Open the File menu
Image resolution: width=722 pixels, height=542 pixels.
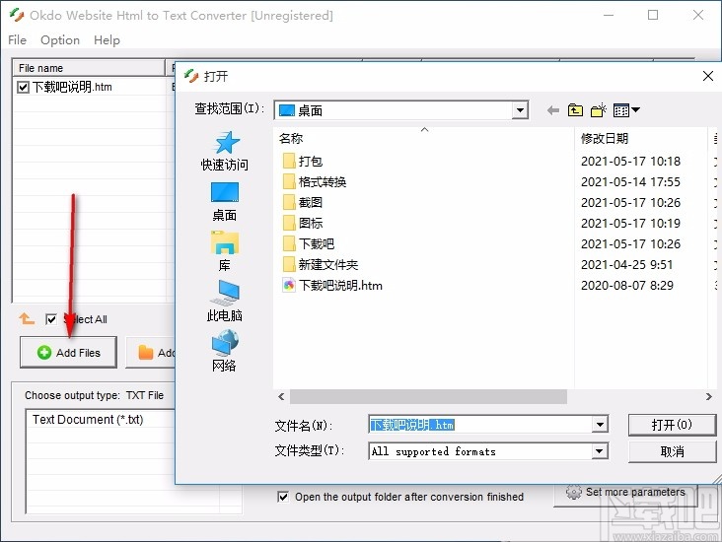[x=17, y=40]
